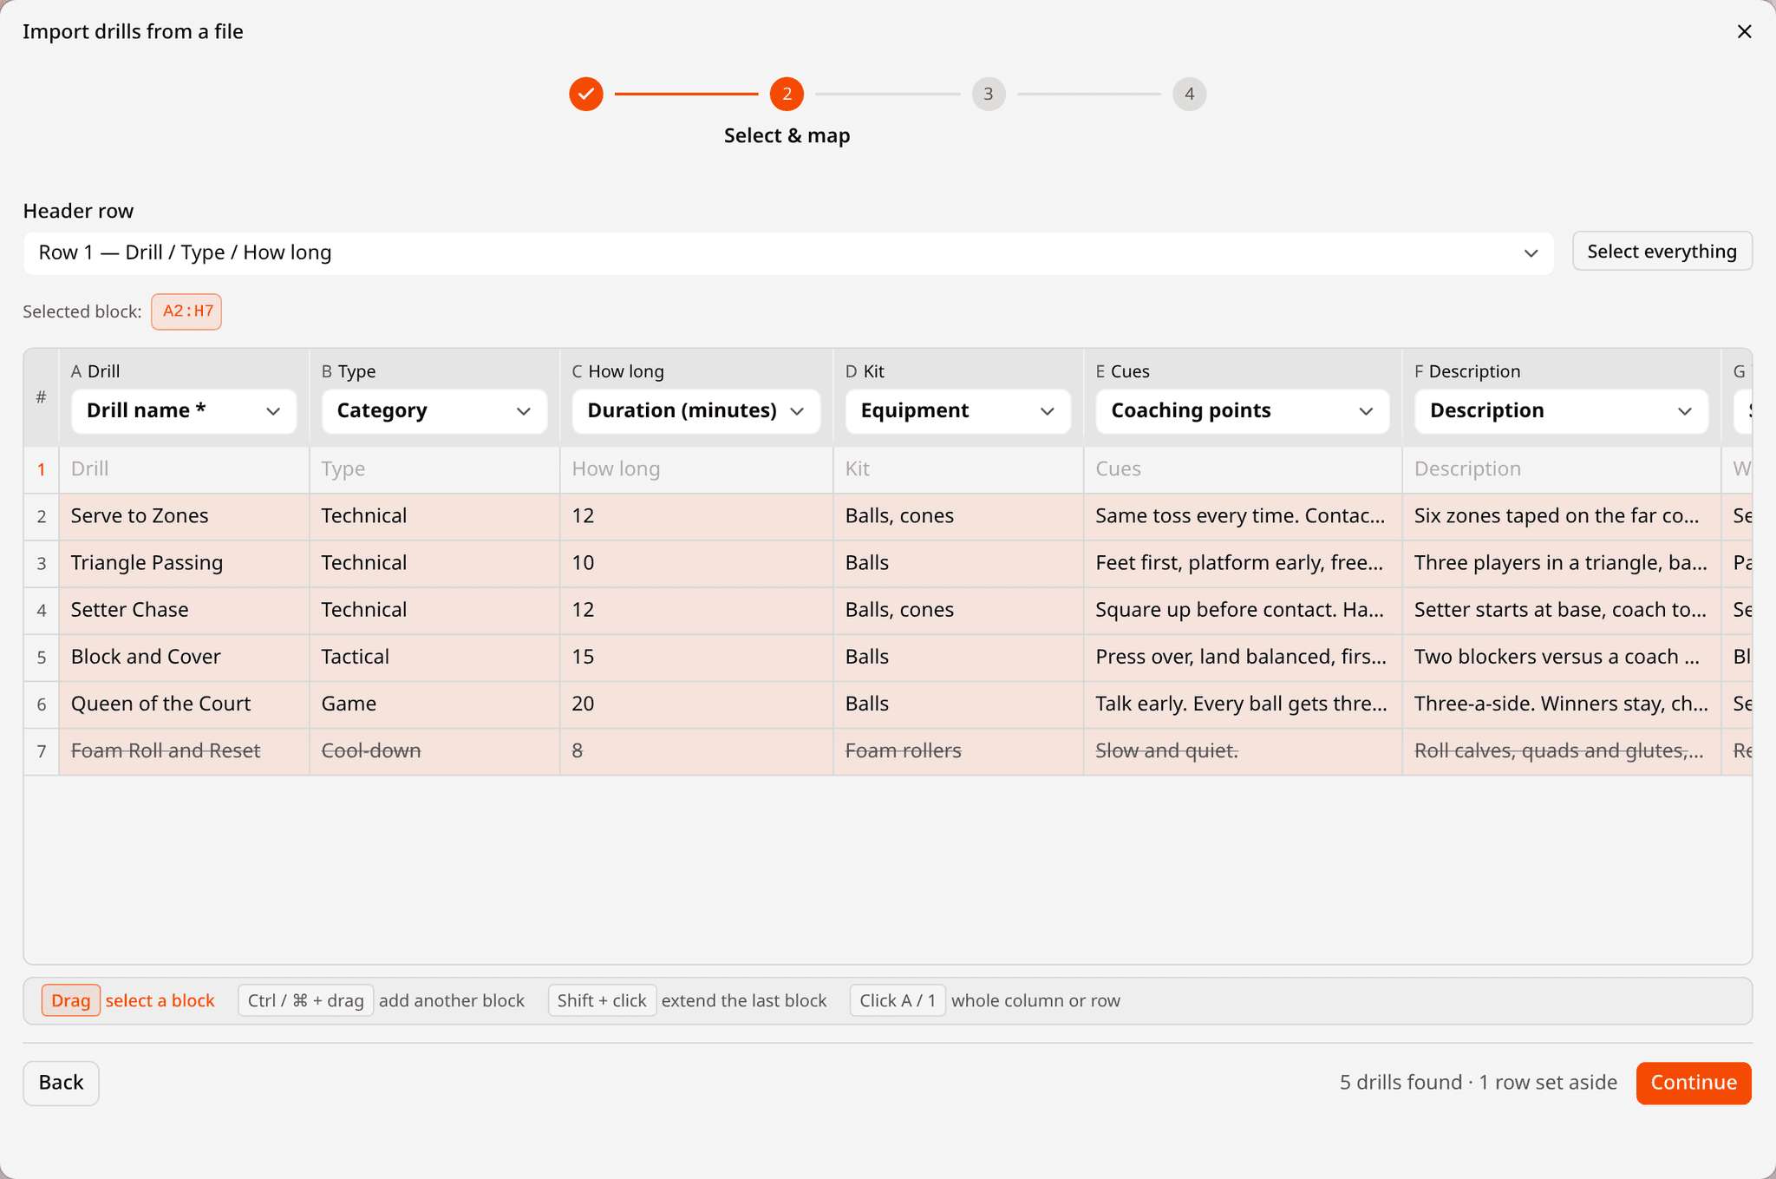
Task: Close the Import drills dialog
Action: click(x=1744, y=31)
